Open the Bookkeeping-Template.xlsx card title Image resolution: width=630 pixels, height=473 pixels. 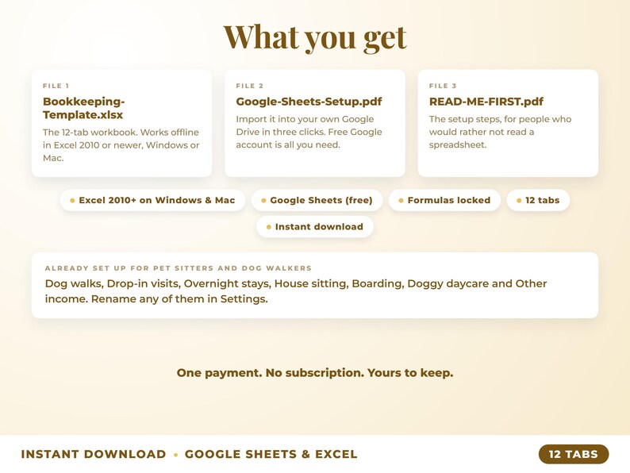pyautogui.click(x=84, y=108)
